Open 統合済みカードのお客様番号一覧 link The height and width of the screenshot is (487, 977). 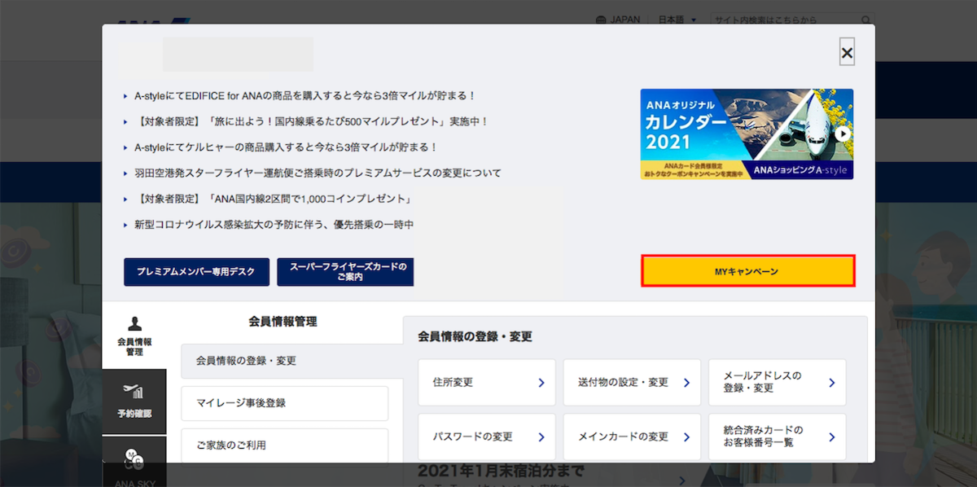(x=777, y=437)
